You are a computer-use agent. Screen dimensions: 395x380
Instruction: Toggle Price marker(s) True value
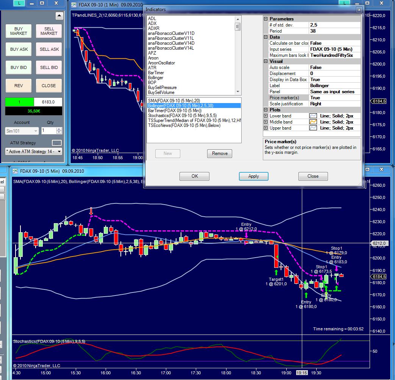pos(334,97)
